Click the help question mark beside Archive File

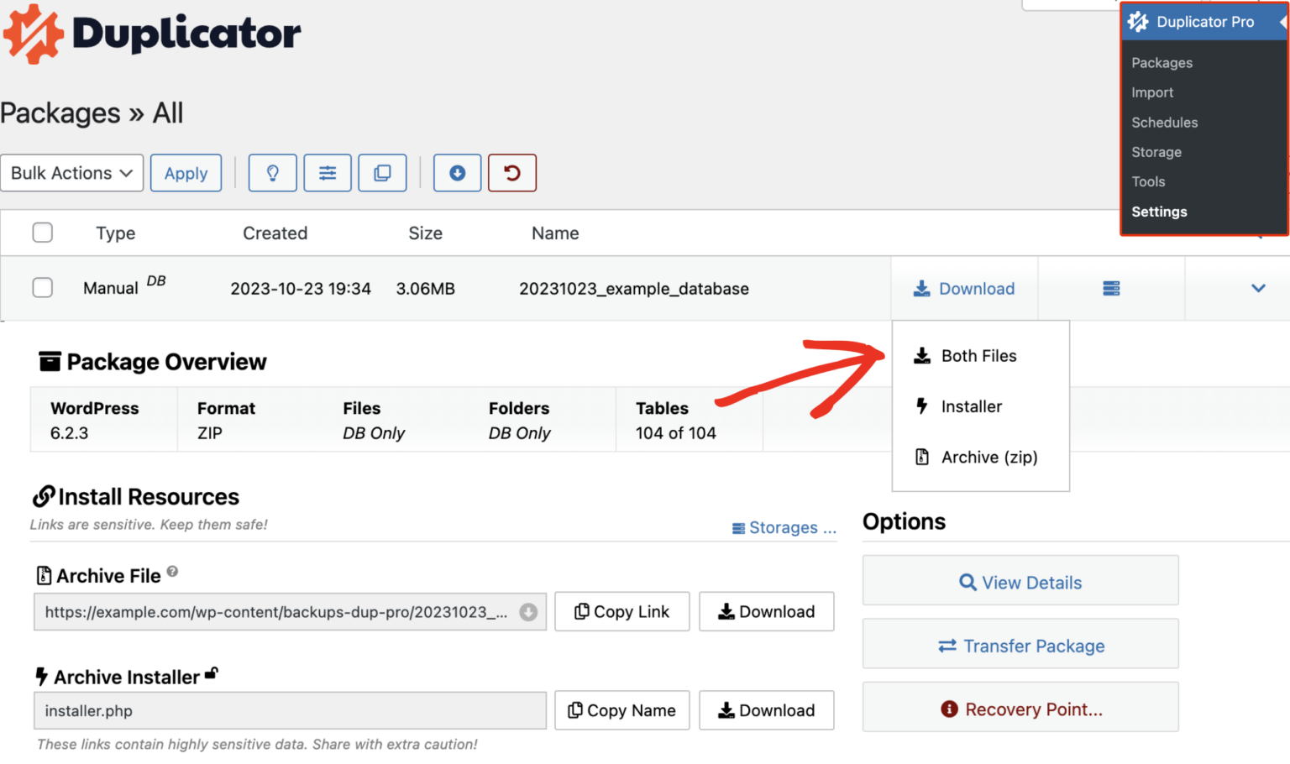[172, 572]
